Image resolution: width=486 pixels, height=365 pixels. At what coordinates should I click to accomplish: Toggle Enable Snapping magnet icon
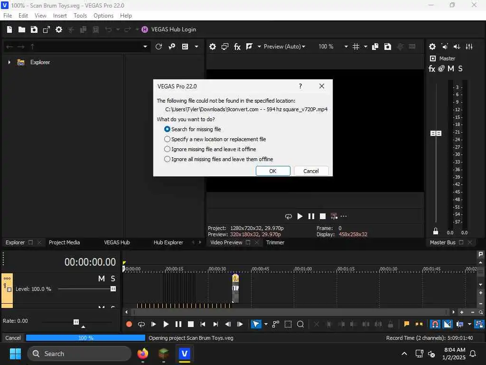point(435,324)
